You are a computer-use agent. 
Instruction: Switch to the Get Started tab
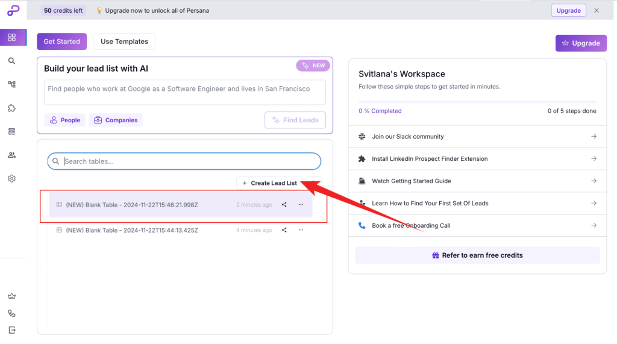pos(62,42)
